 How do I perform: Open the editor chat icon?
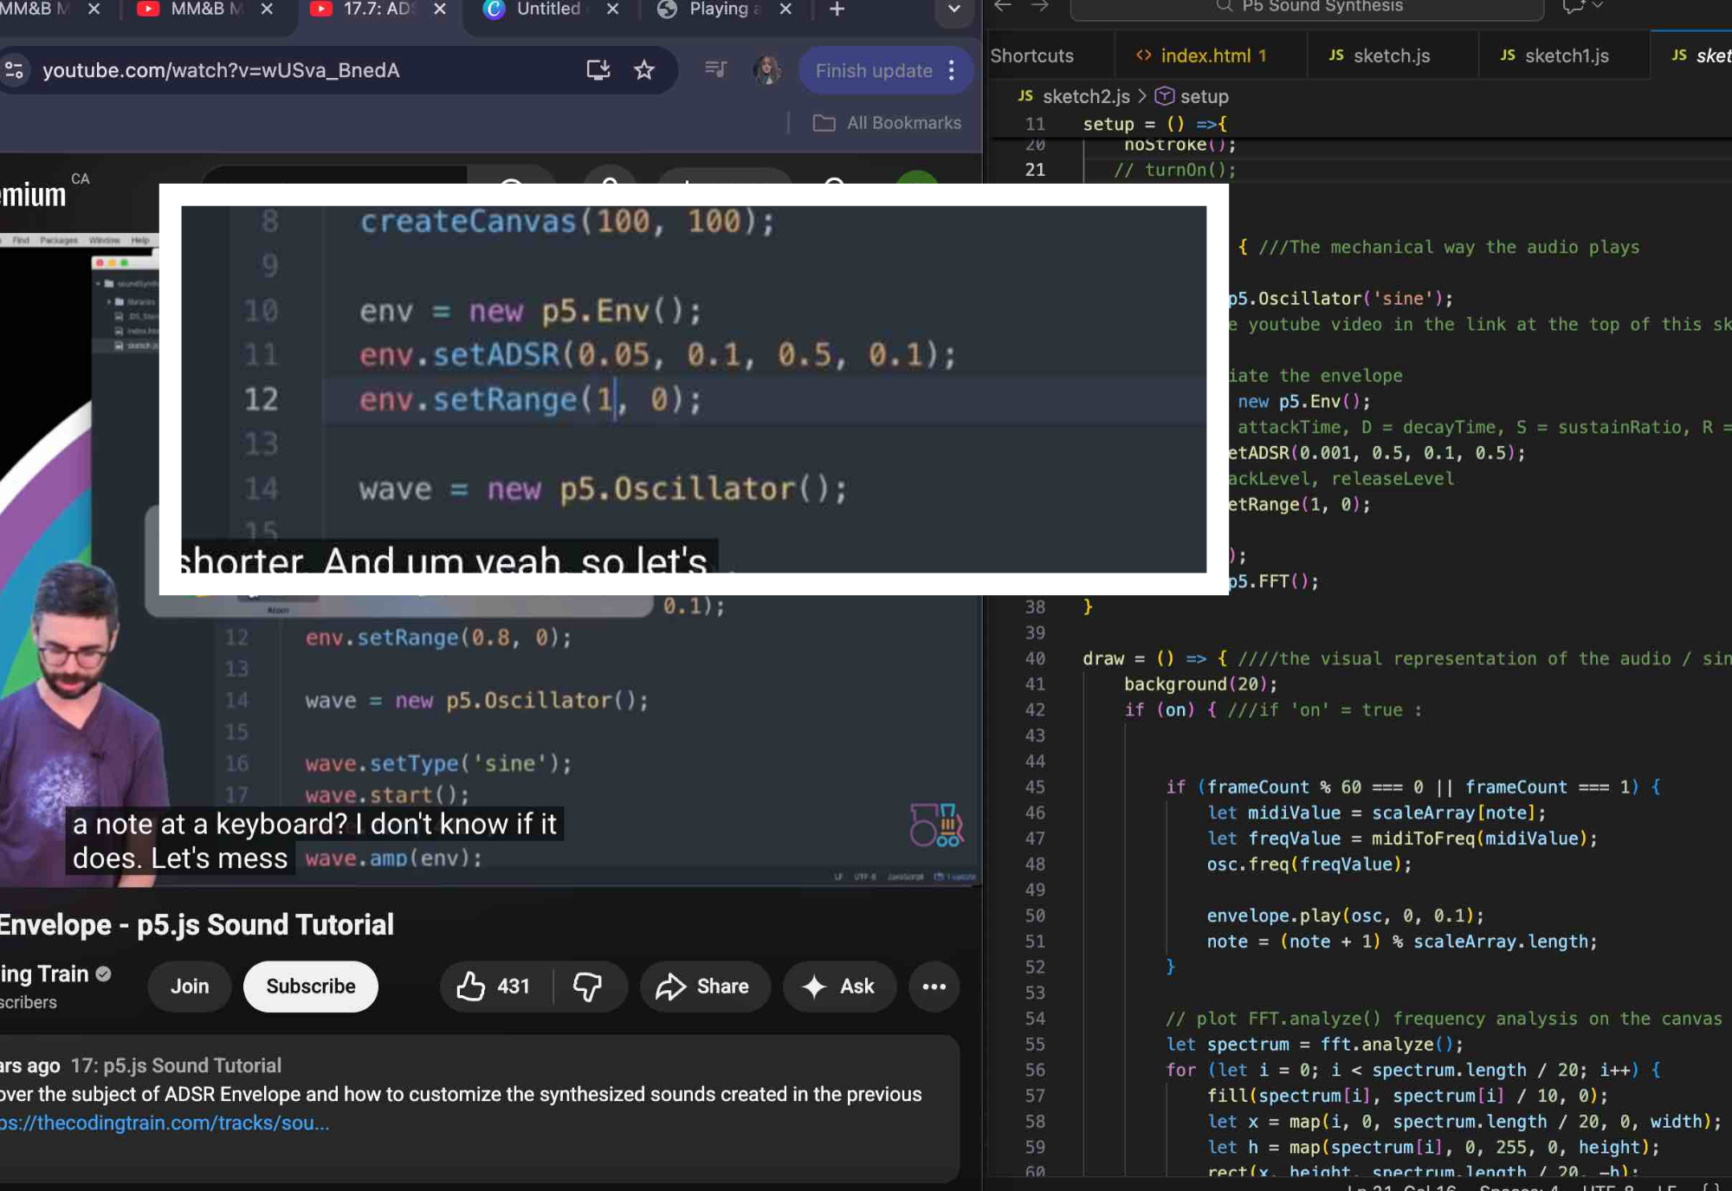1573,7
